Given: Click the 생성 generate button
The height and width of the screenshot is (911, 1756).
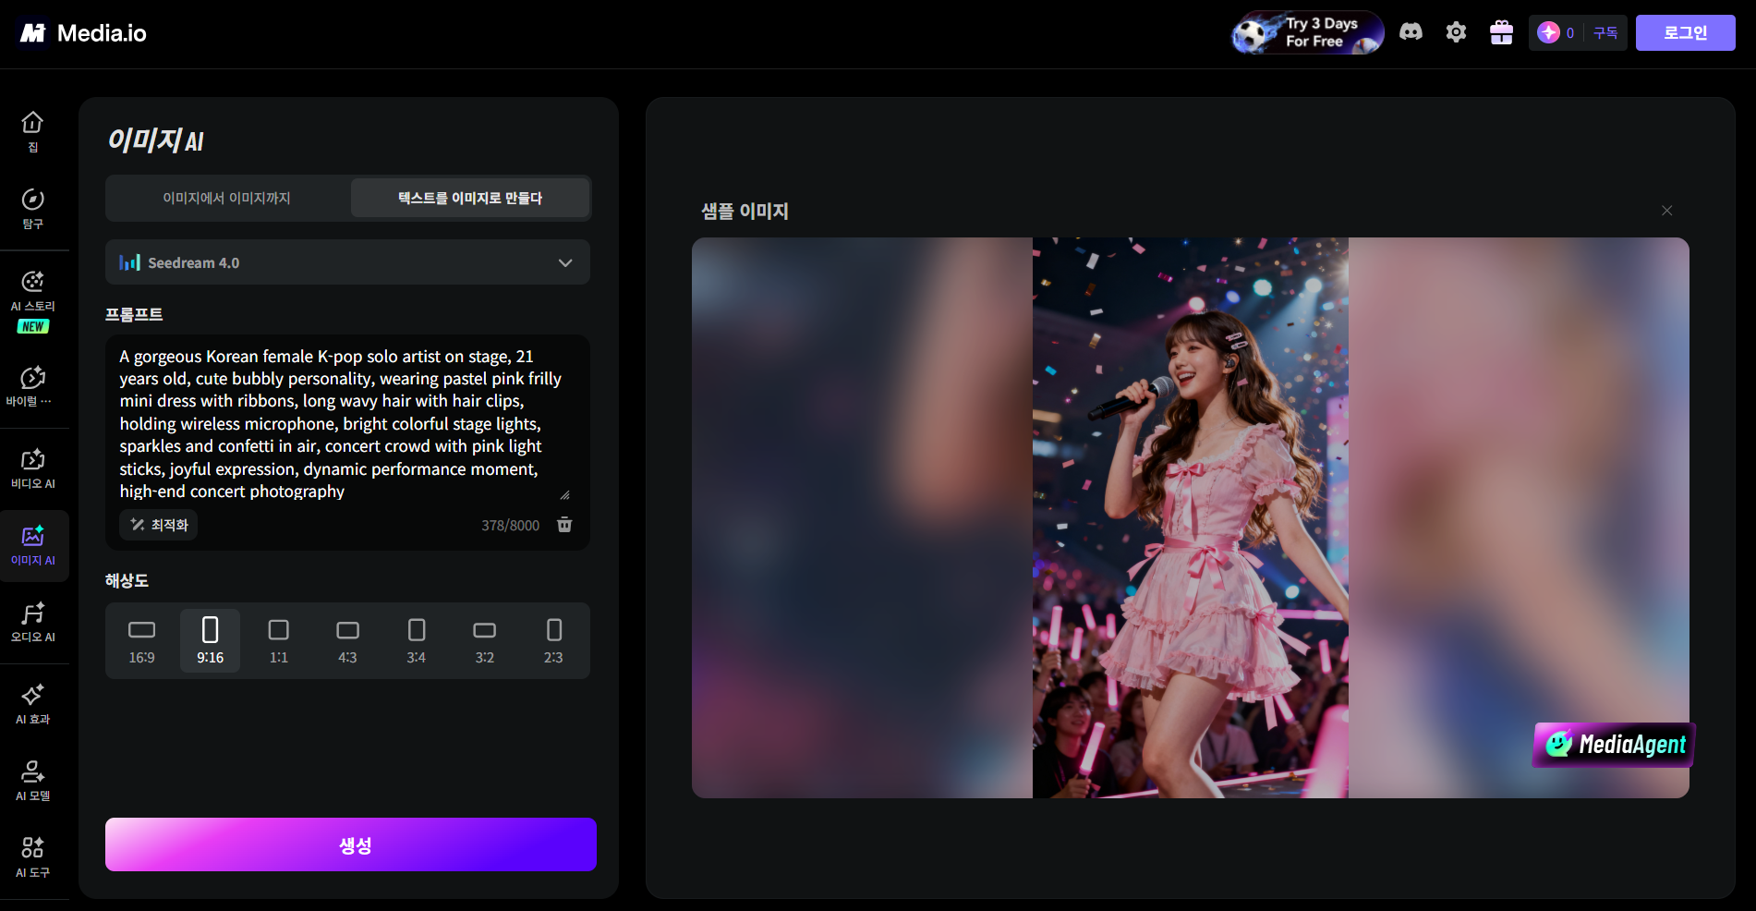Looking at the screenshot, I should [351, 844].
